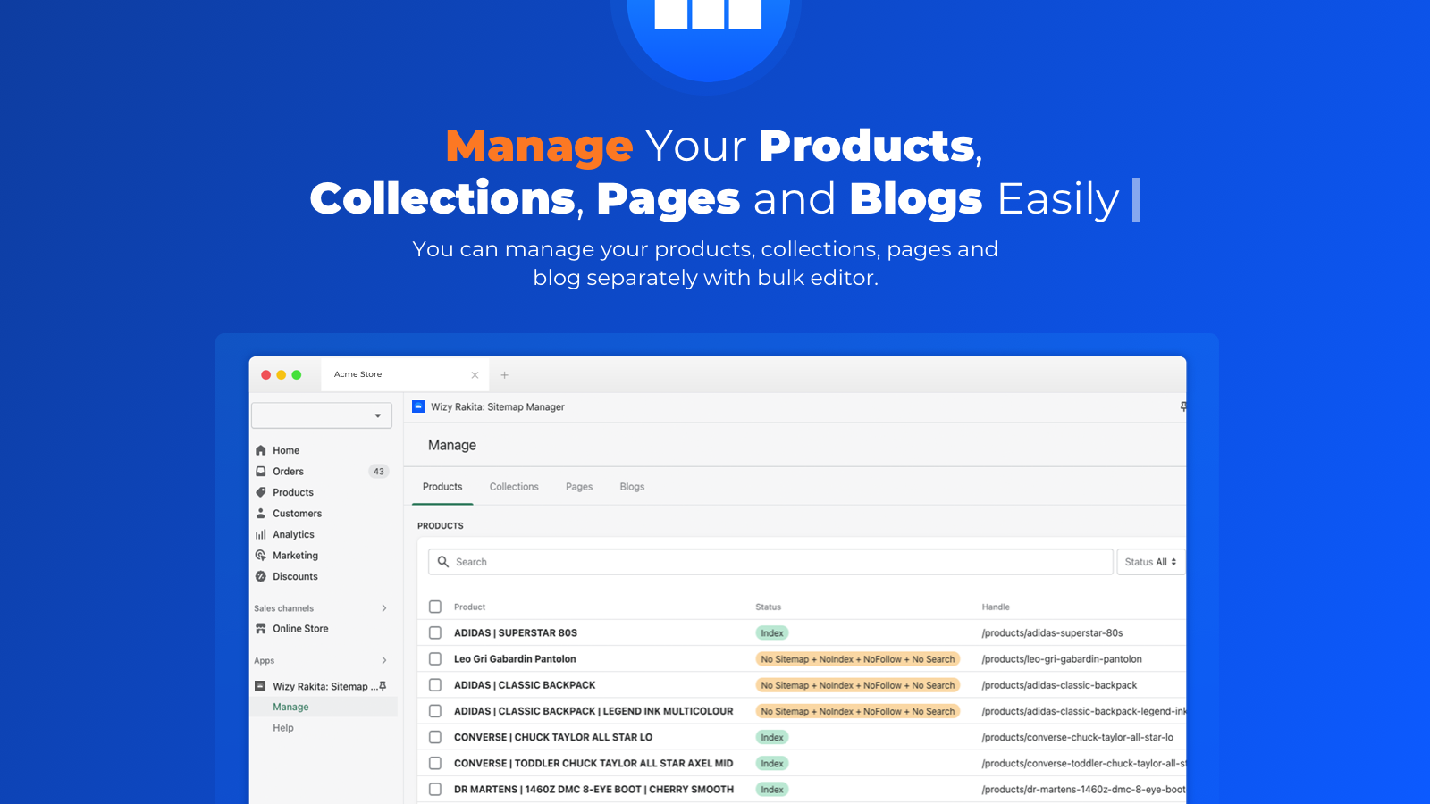
Task: Open Help for the Sitemap Manager app
Action: [x=283, y=728]
